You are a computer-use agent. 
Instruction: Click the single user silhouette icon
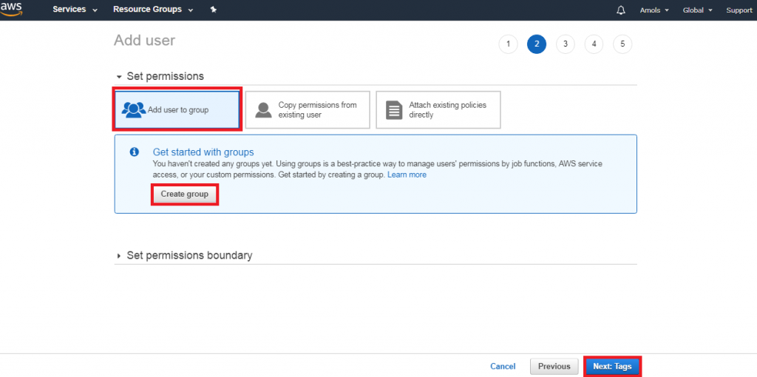coord(263,110)
